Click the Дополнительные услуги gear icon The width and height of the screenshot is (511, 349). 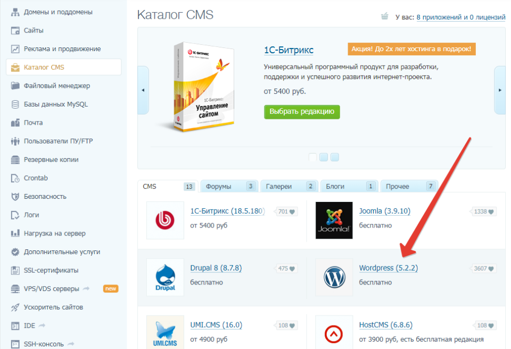[15, 252]
